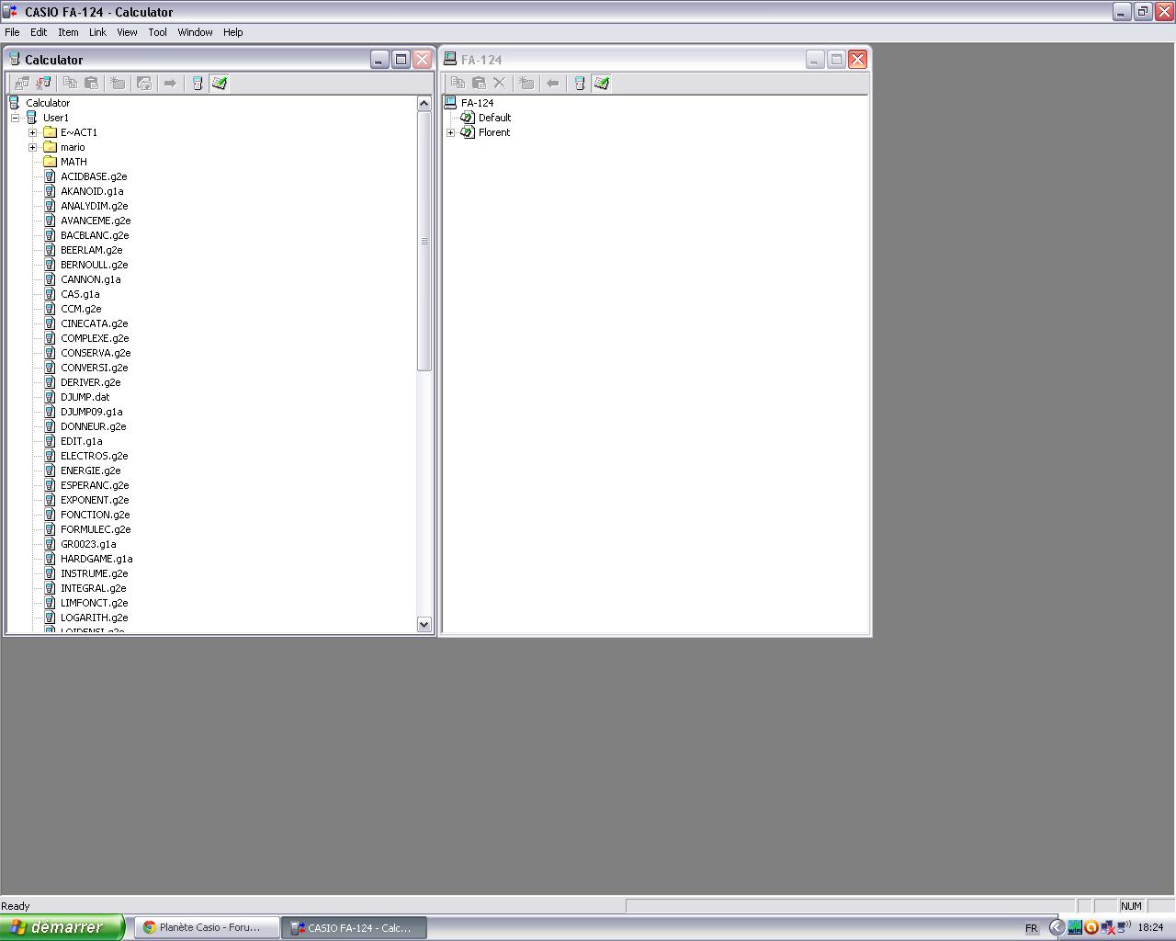1176x941 pixels.
Task: Click left-arrow transfer icon in FA-124 toolbar
Action: click(x=552, y=83)
